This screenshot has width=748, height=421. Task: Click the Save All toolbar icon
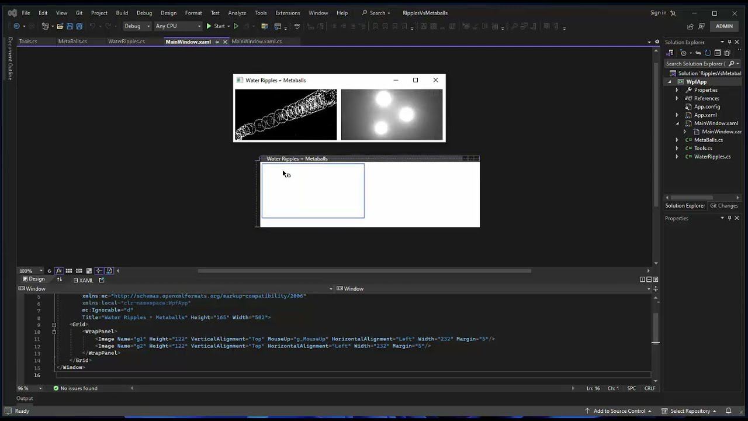tap(79, 26)
